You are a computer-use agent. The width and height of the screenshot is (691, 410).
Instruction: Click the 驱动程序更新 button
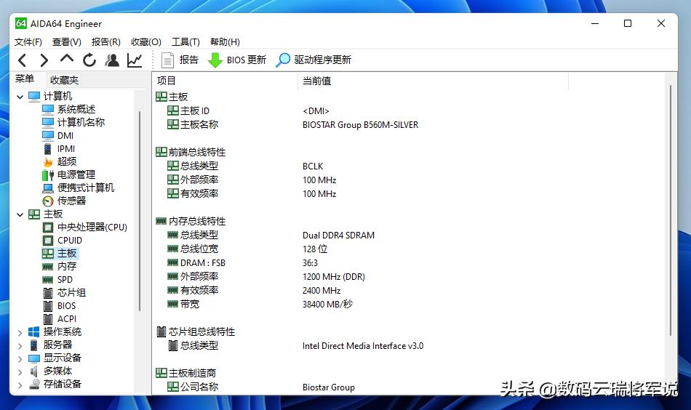click(313, 60)
